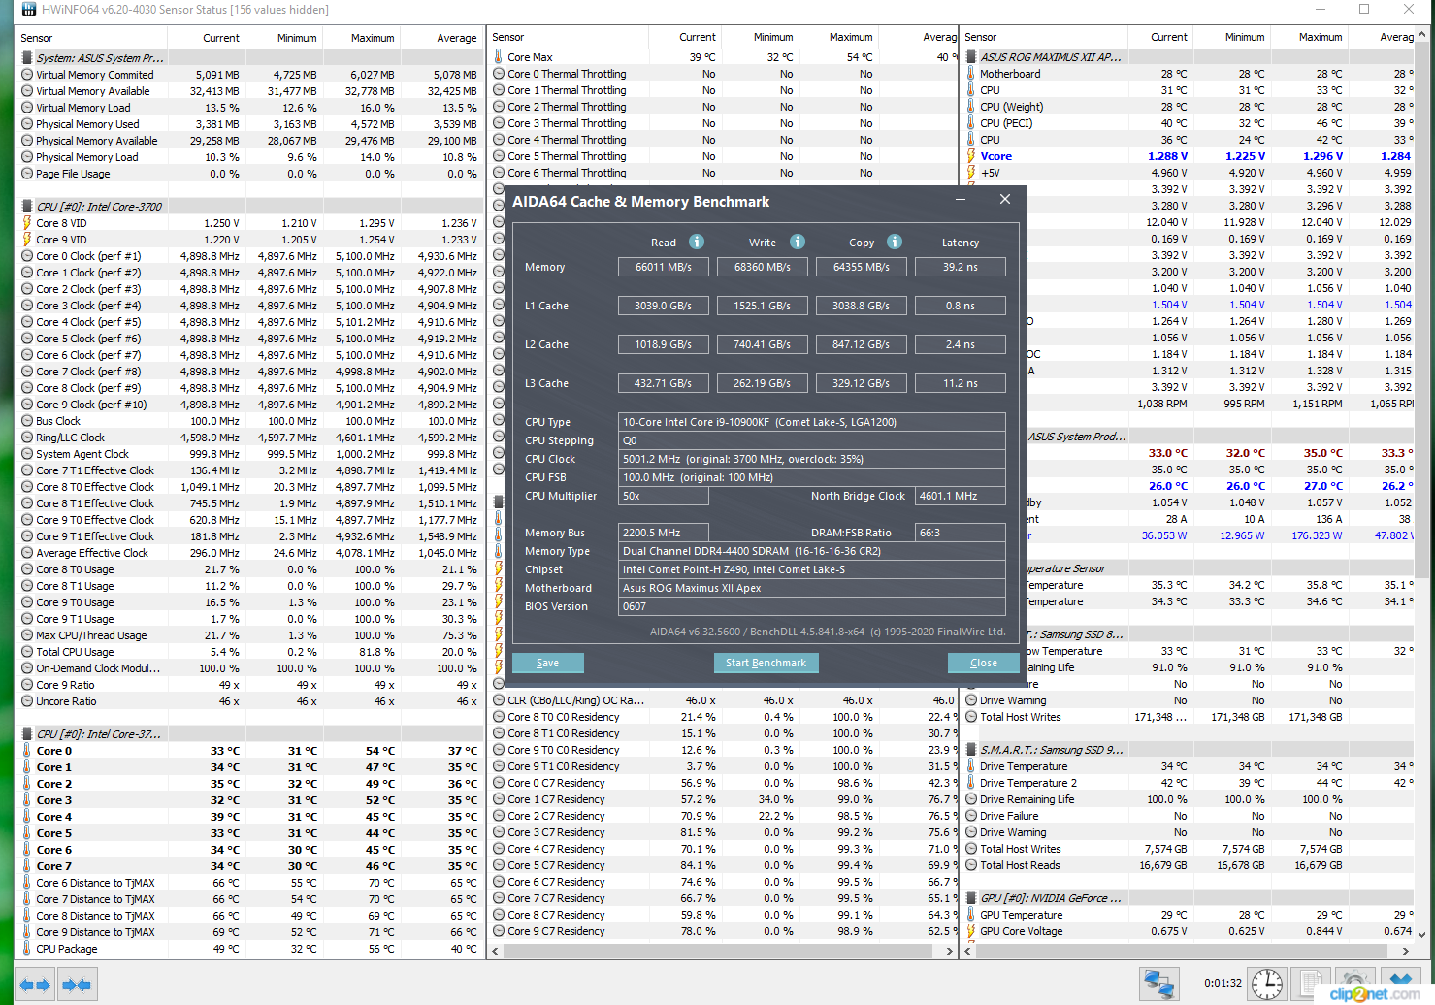Screen dimensions: 1435x1005
Task: Select the "Total CPU Usage" row
Action: pos(249,652)
